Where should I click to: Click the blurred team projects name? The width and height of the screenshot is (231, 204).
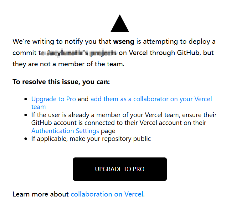click(79, 53)
